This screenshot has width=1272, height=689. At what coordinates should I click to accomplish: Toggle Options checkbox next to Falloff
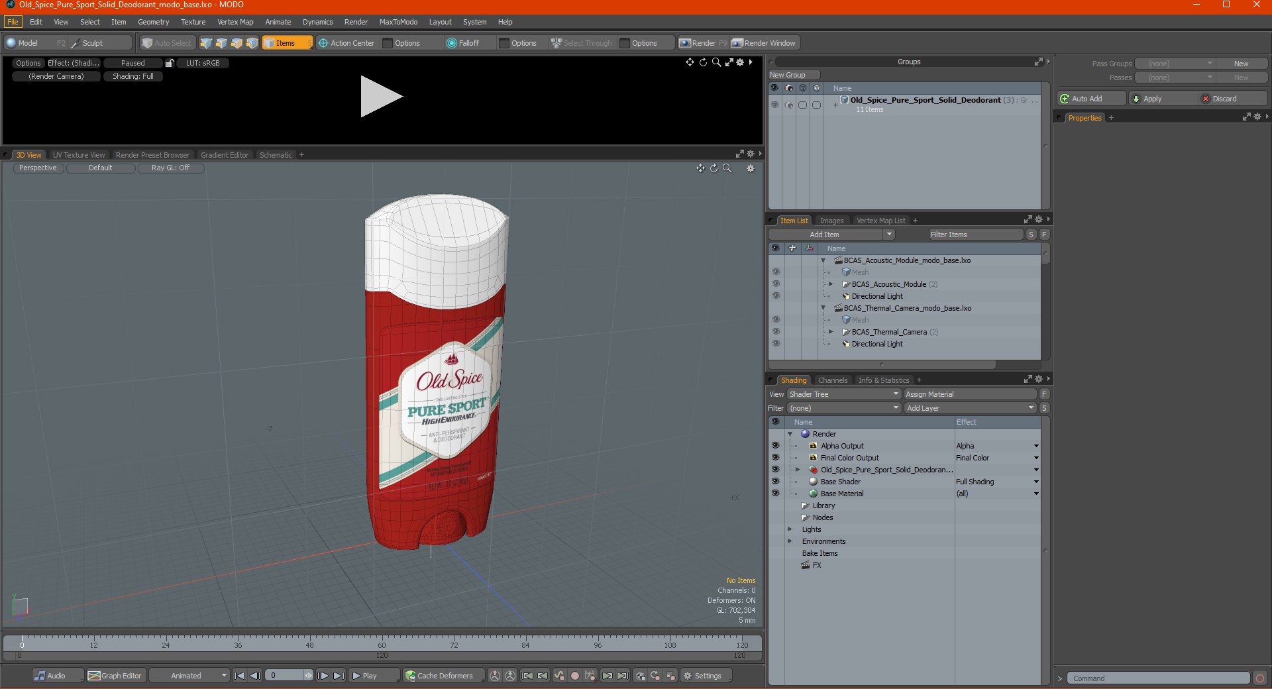click(504, 43)
